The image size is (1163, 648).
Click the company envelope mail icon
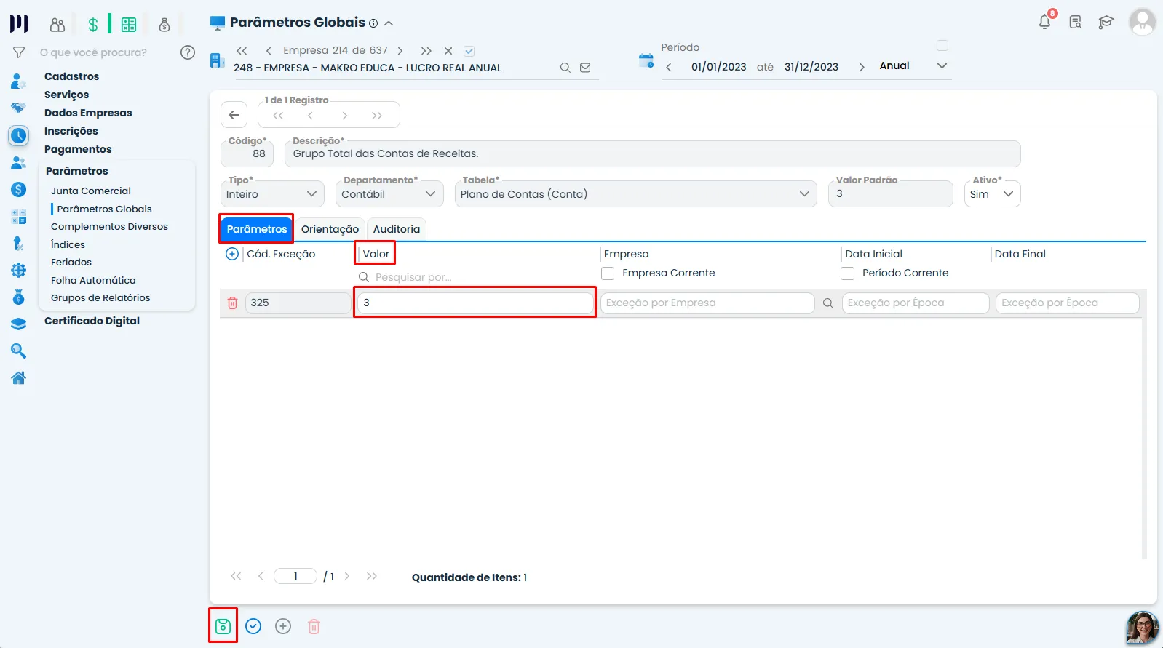tap(585, 68)
